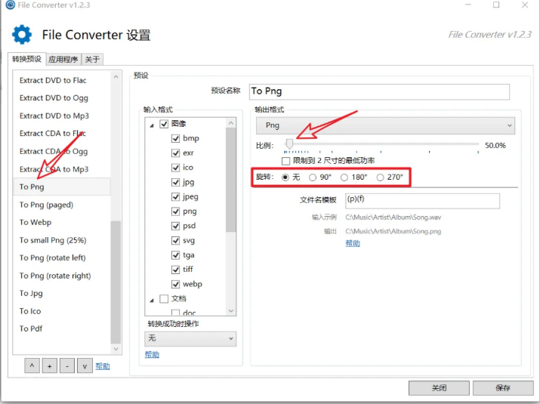Screen dimensions: 540x404
Task: Add a new preset with + button
Action: pos(50,365)
